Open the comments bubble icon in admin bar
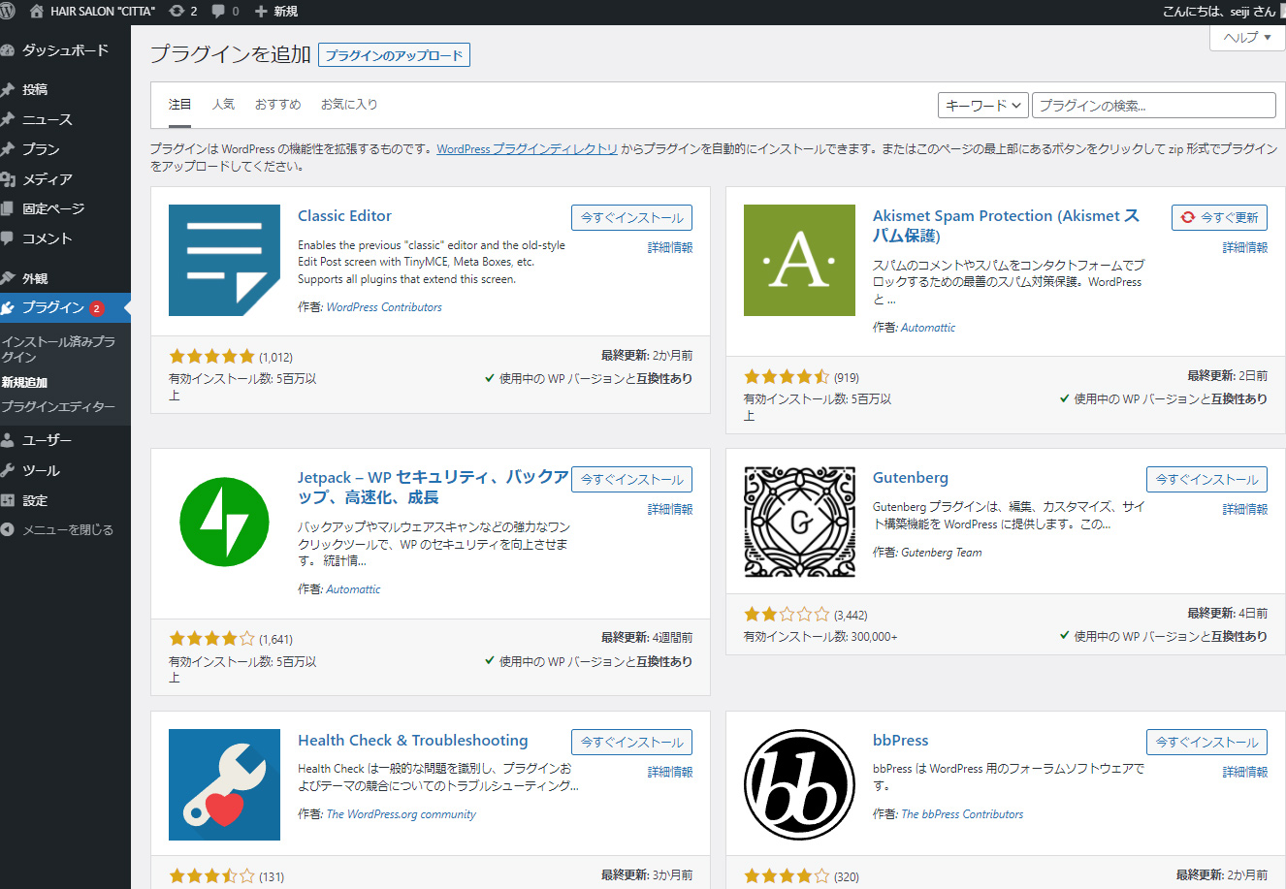The height and width of the screenshot is (889, 1286). click(225, 12)
